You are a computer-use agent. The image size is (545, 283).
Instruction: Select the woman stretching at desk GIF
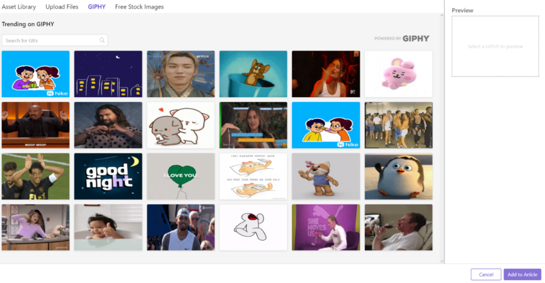click(x=36, y=227)
